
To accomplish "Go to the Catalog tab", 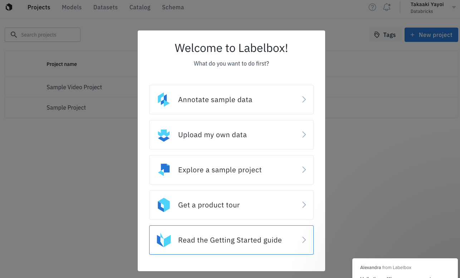I will [x=140, y=7].
